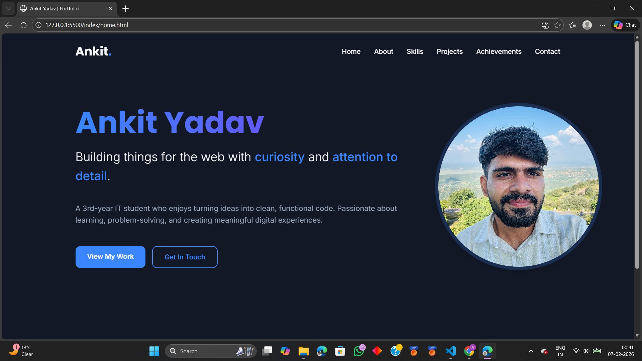Open the Windows Start menu
This screenshot has height=361, width=642.
(154, 351)
